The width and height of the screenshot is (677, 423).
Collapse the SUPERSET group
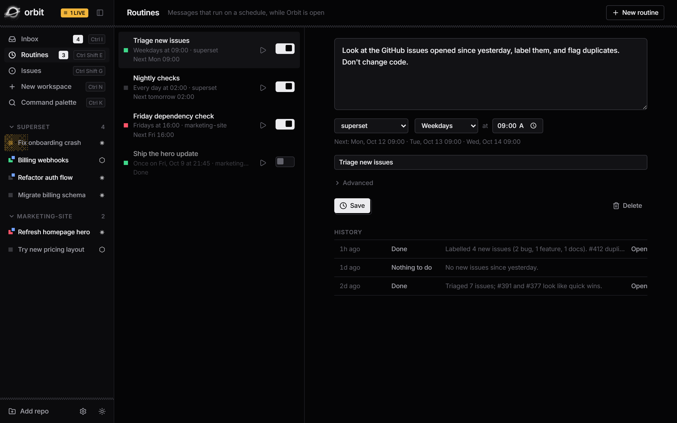point(57,127)
